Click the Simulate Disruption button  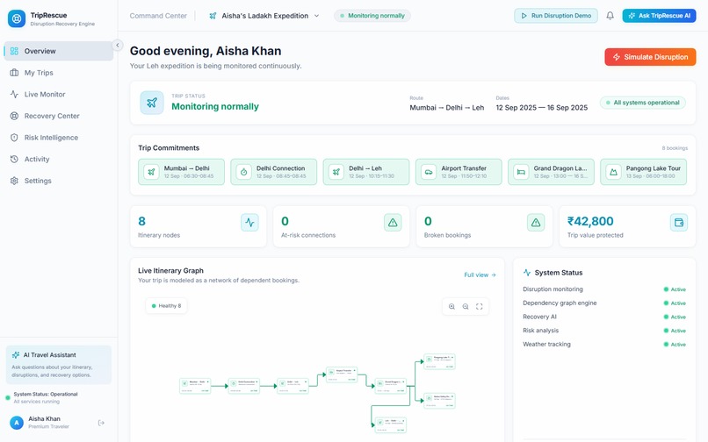coord(650,57)
